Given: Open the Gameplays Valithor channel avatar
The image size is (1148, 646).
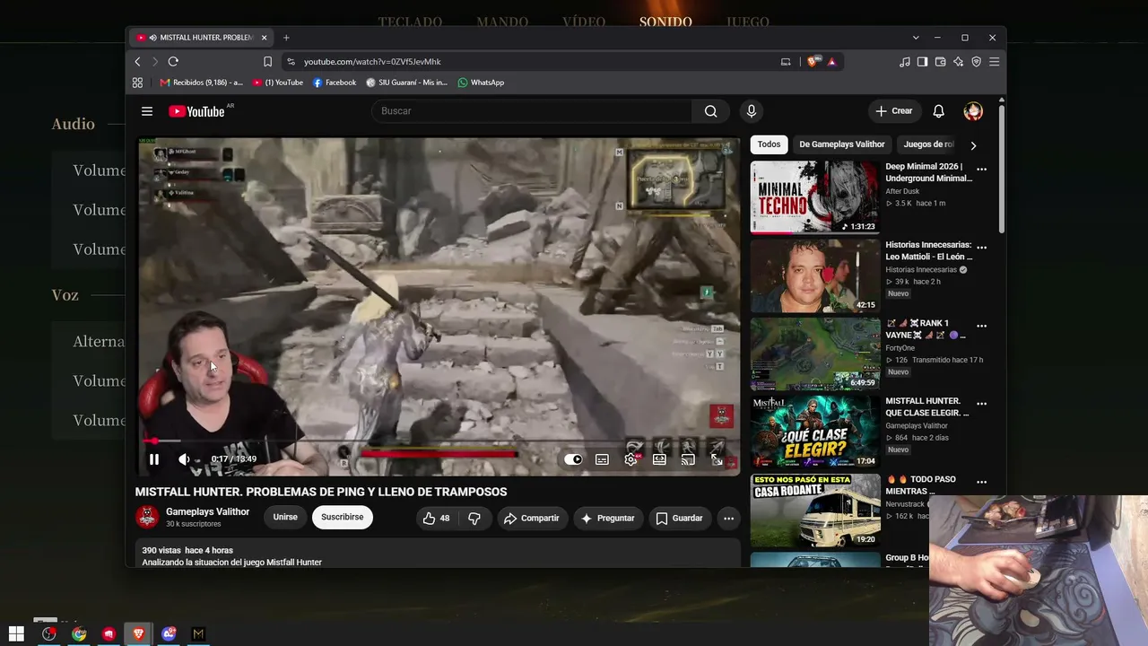Looking at the screenshot, I should click(147, 517).
